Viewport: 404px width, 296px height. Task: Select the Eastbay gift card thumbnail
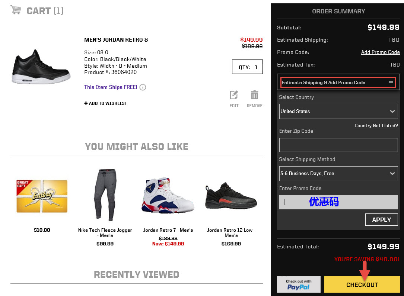(42, 196)
